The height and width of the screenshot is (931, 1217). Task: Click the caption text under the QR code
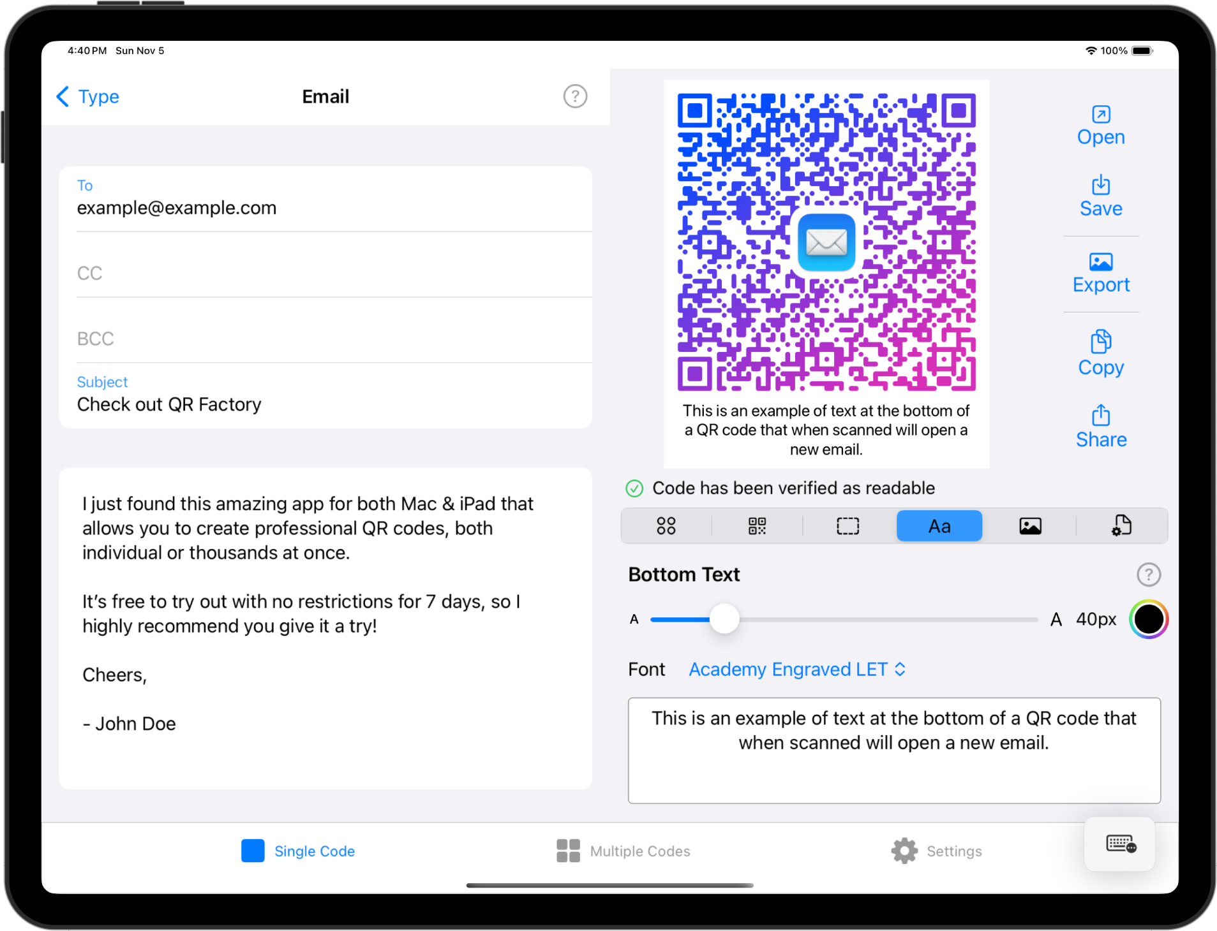click(x=826, y=430)
